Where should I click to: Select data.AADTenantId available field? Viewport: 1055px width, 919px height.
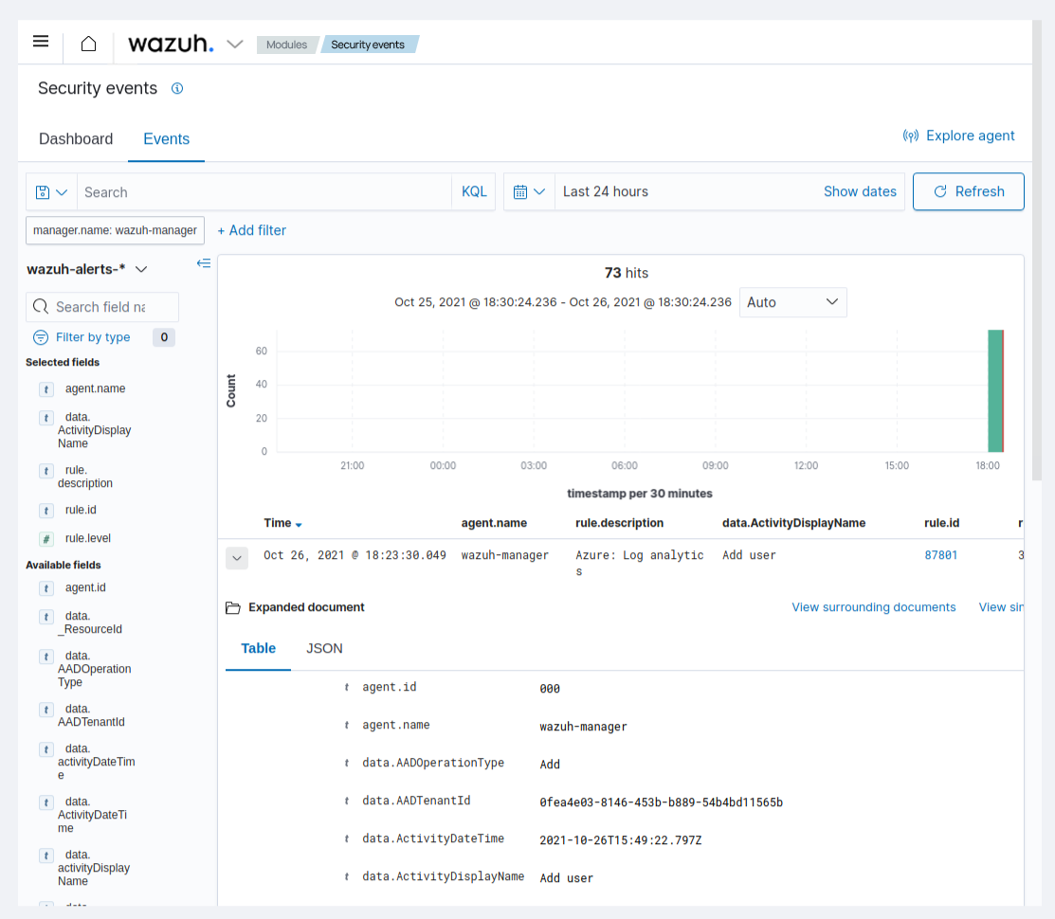click(91, 715)
